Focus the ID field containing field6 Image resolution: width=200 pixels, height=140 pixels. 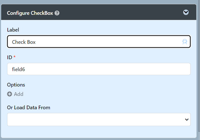coord(99,69)
